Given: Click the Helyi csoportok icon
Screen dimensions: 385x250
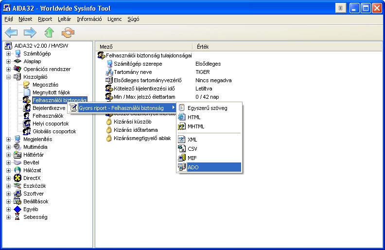Looking at the screenshot, I should [x=27, y=124].
